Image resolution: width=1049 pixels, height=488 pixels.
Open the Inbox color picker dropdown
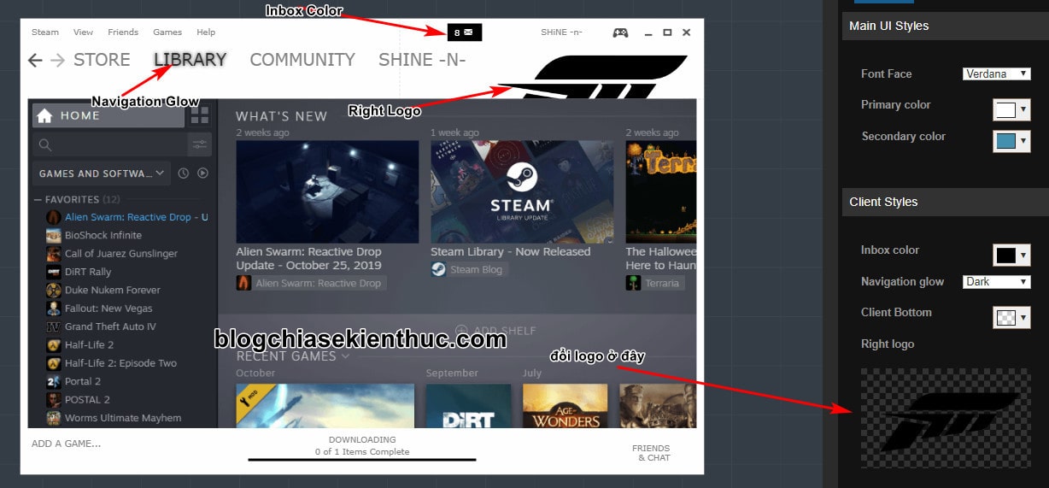[x=1011, y=255]
